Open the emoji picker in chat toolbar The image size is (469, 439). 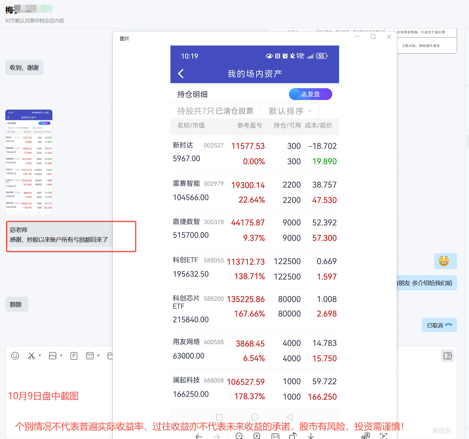(x=15, y=356)
